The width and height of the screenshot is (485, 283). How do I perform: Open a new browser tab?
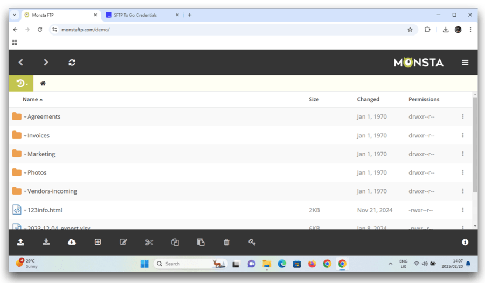click(190, 15)
